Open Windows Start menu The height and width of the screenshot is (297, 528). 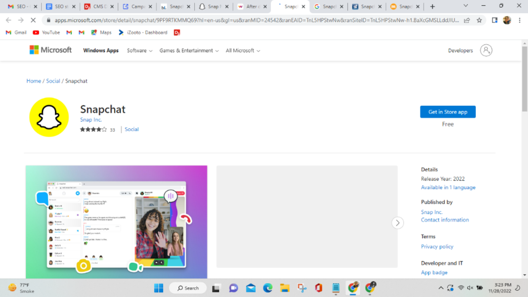(x=159, y=288)
